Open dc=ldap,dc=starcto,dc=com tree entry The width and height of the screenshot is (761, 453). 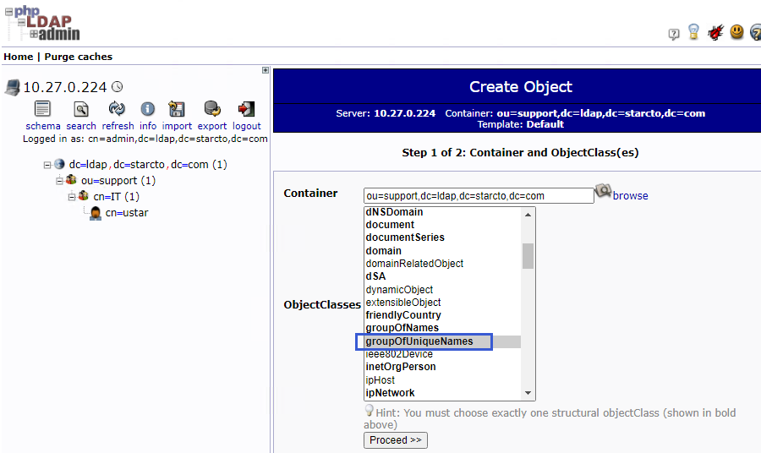[x=148, y=165]
